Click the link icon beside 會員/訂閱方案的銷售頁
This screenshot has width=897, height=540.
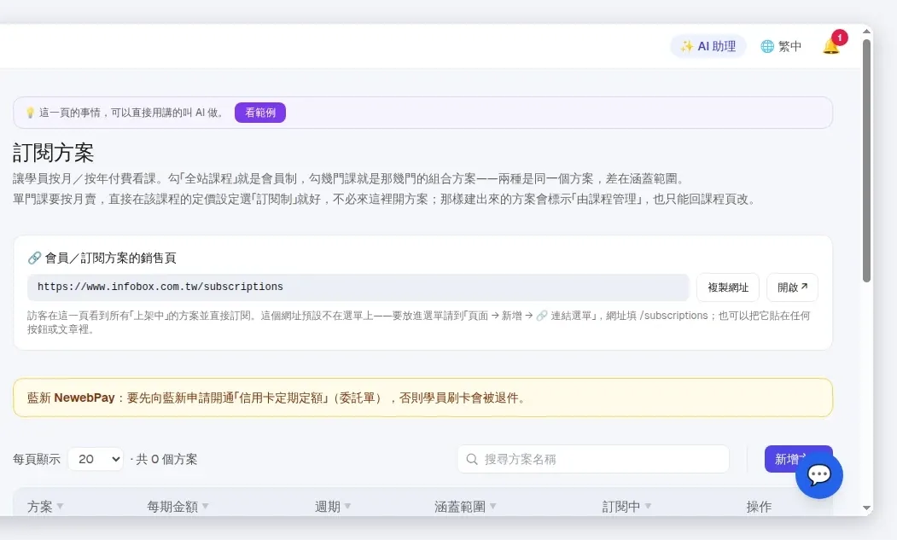(x=34, y=258)
